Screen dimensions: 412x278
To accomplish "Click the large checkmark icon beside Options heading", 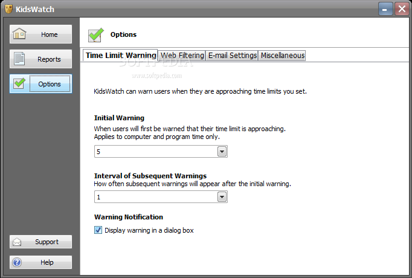I will point(95,34).
